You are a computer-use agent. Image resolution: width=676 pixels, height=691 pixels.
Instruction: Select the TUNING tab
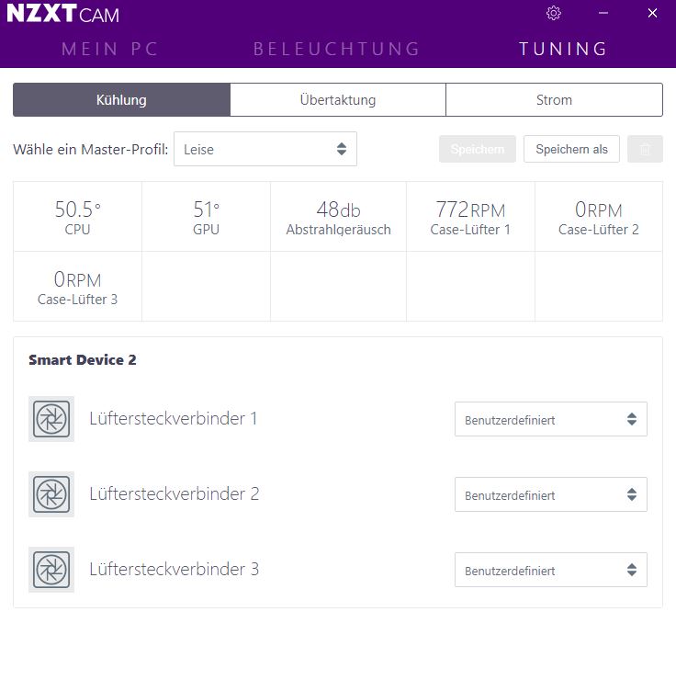(564, 49)
